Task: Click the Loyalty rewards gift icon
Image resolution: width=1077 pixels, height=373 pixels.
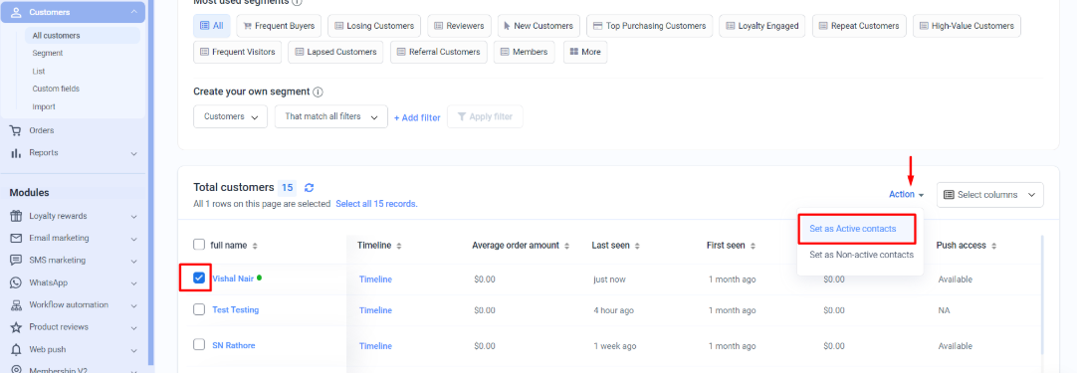Action: (16, 216)
